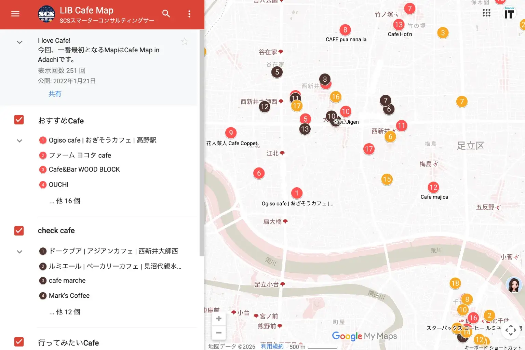The width and height of the screenshot is (525, 350).
Task: Click the 共有 share link
Action: (55, 94)
